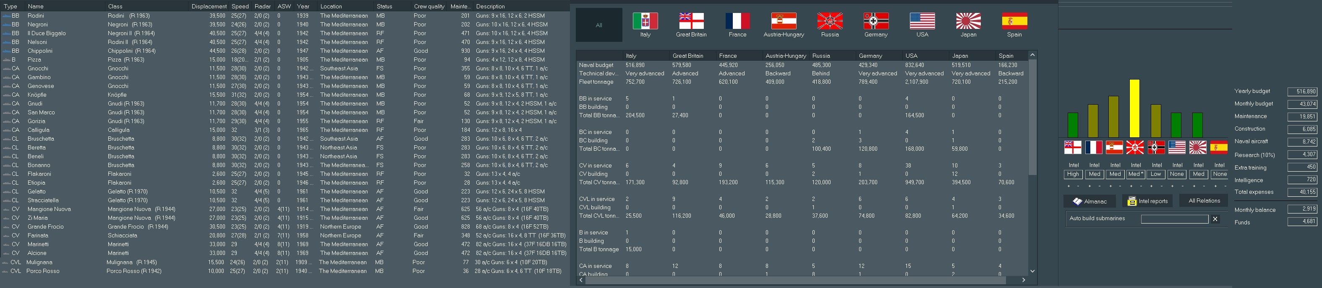Screen dimensions: 1322x288
Task: Click Russia flag under tension chart
Action: click(1135, 147)
